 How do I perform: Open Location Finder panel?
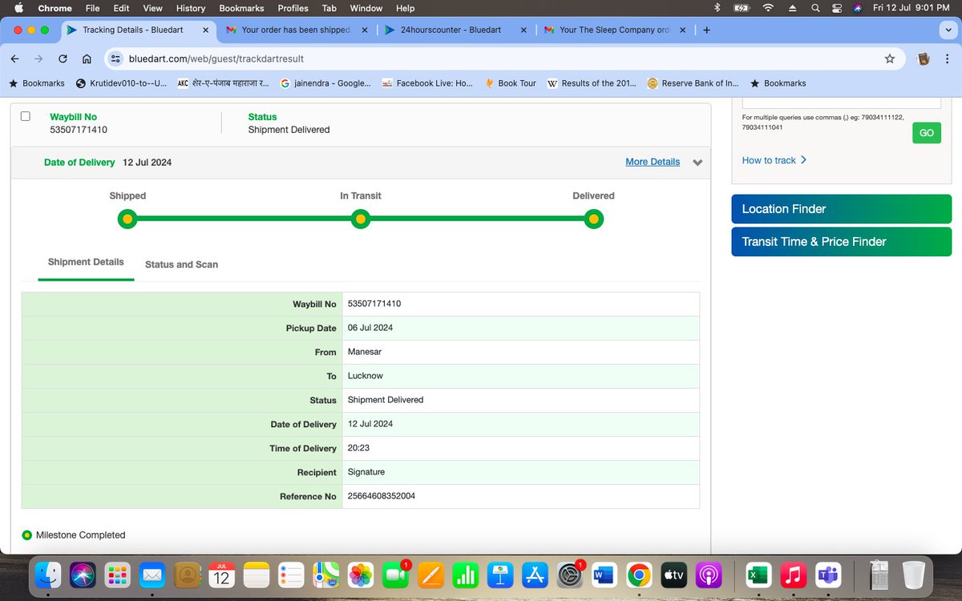point(841,209)
